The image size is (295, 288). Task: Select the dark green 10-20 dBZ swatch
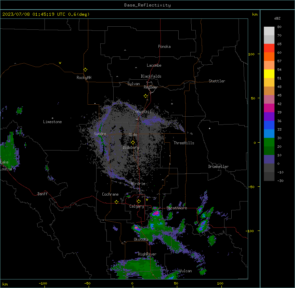(269, 151)
